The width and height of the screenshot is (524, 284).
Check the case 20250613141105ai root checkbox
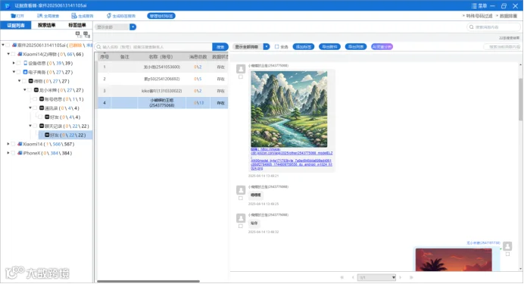pyautogui.click(x=8, y=45)
